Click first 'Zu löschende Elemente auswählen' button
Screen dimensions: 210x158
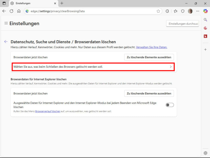pyautogui.click(x=149, y=57)
